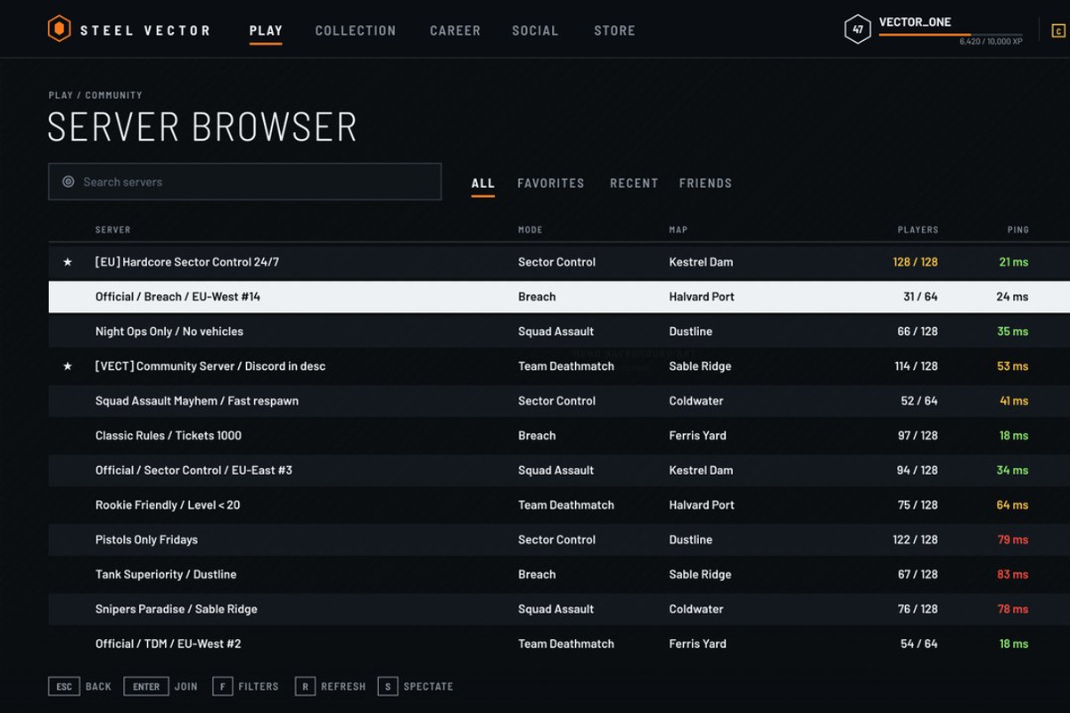
Task: Sort by the SERVER column header
Action: pyautogui.click(x=113, y=230)
